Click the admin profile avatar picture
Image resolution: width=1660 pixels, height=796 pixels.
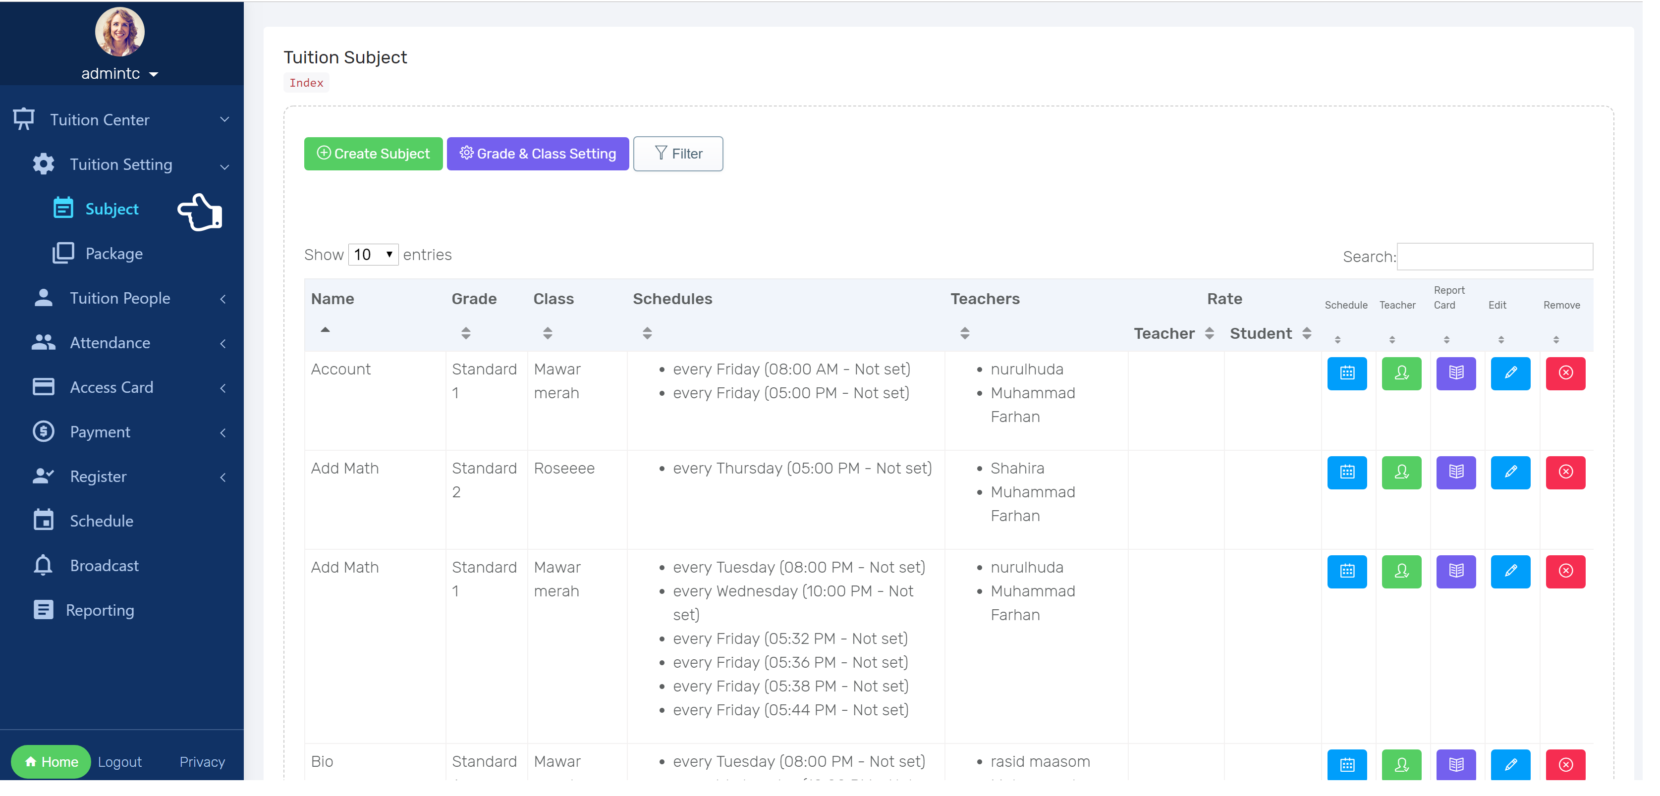tap(120, 32)
